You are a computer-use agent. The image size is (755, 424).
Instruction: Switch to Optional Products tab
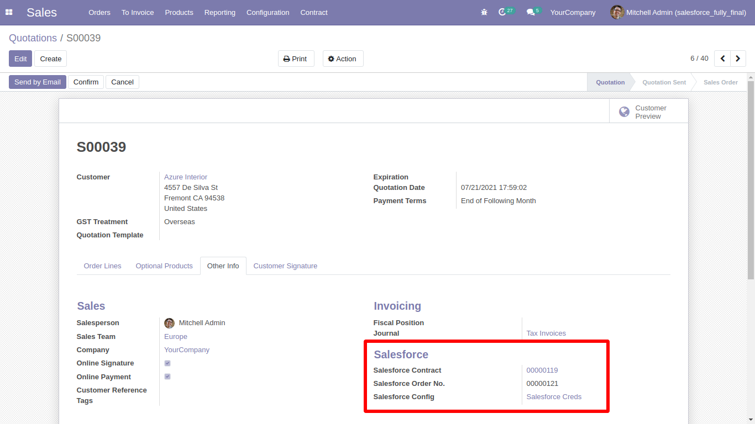coord(164,266)
